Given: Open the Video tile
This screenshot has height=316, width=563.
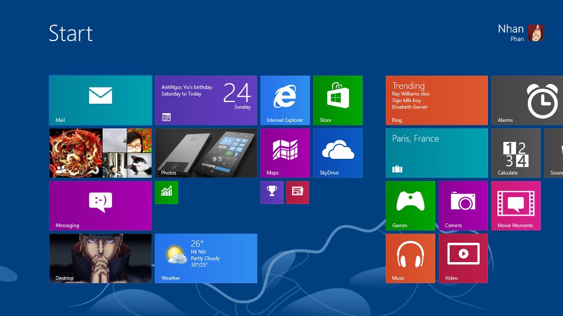Looking at the screenshot, I should point(463,259).
